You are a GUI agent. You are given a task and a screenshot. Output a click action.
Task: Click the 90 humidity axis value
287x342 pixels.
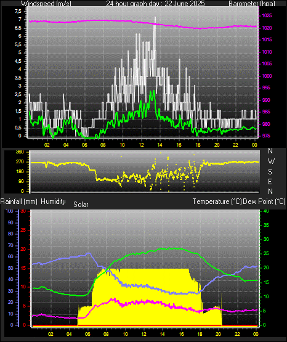coord(10,222)
